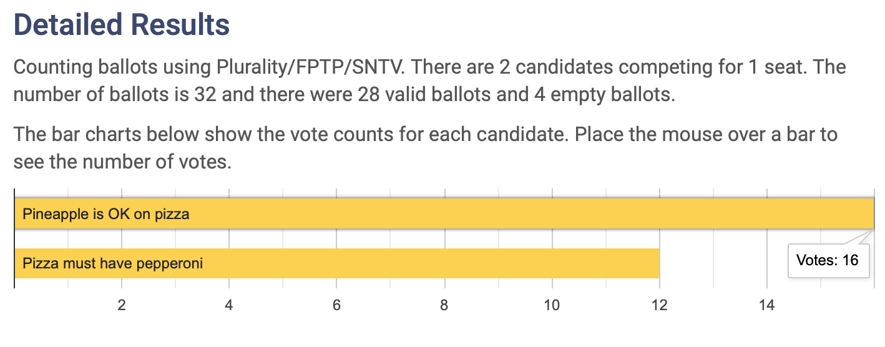Select the Pizza must have pepperoni label
The width and height of the screenshot is (885, 347).
[x=113, y=263]
